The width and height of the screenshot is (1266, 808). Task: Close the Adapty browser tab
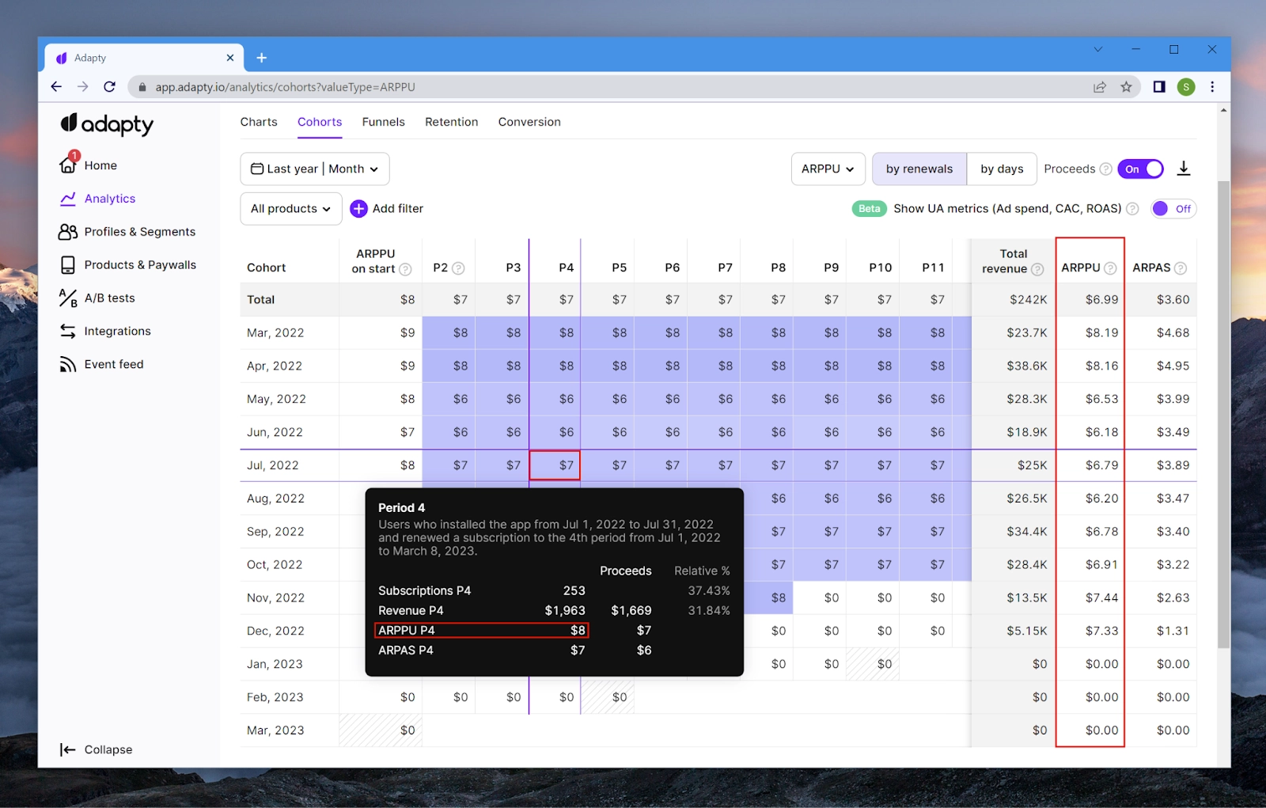click(230, 58)
